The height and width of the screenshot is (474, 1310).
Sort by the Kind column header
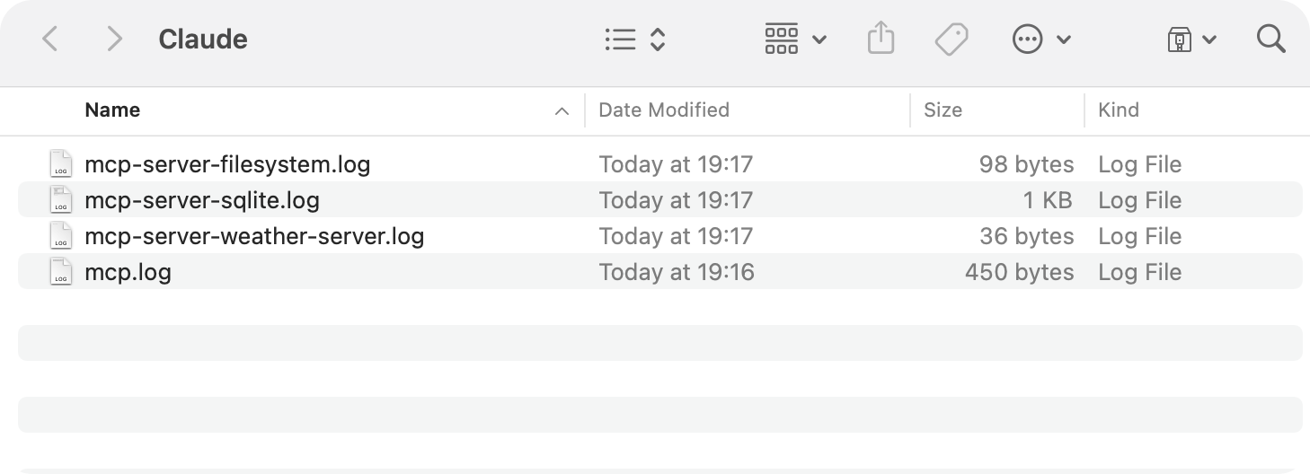tap(1119, 110)
